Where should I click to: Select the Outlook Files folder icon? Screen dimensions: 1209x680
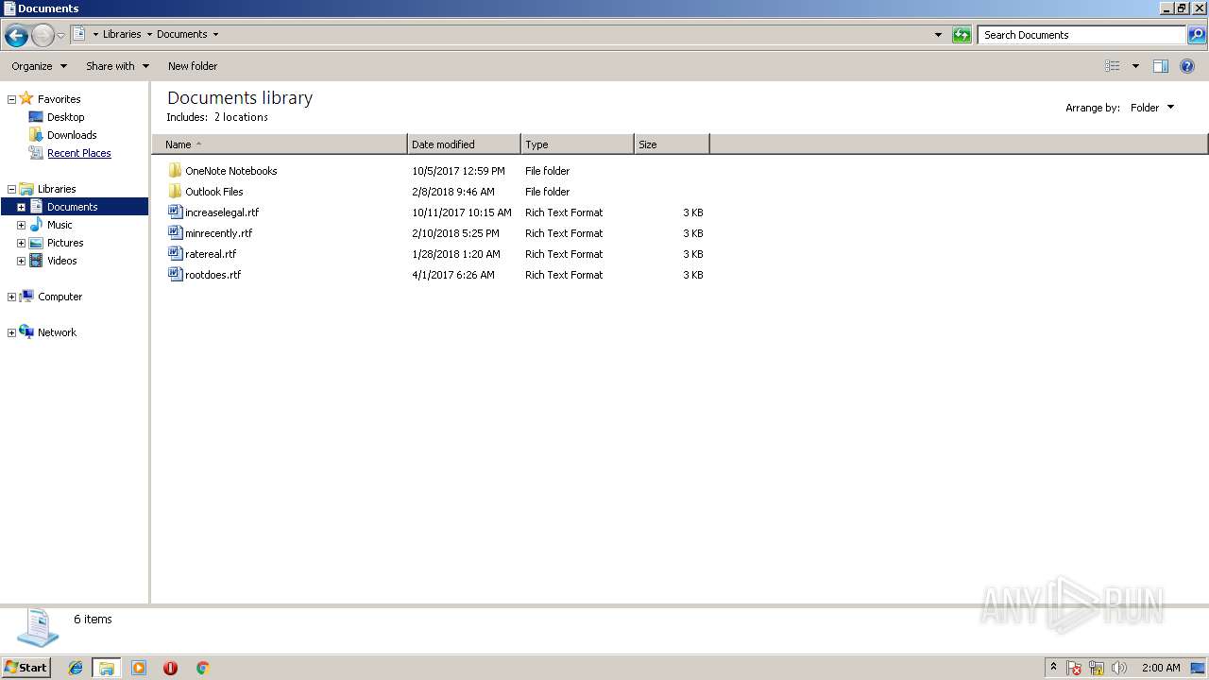[175, 192]
